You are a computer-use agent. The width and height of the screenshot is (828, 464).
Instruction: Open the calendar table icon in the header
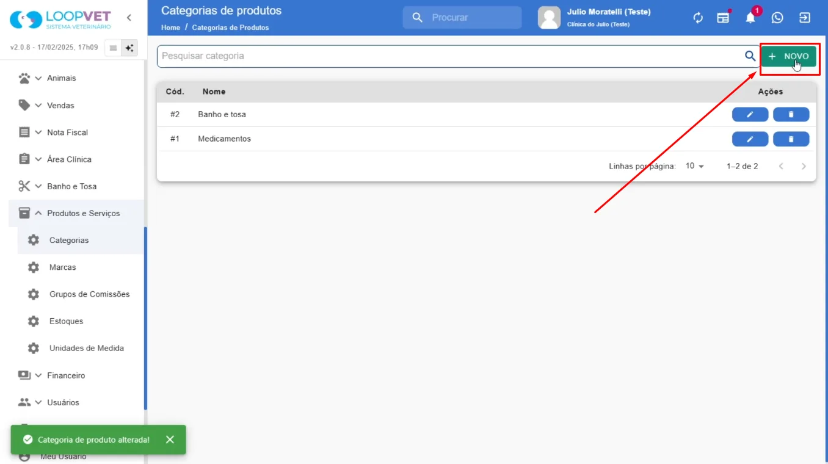(724, 18)
